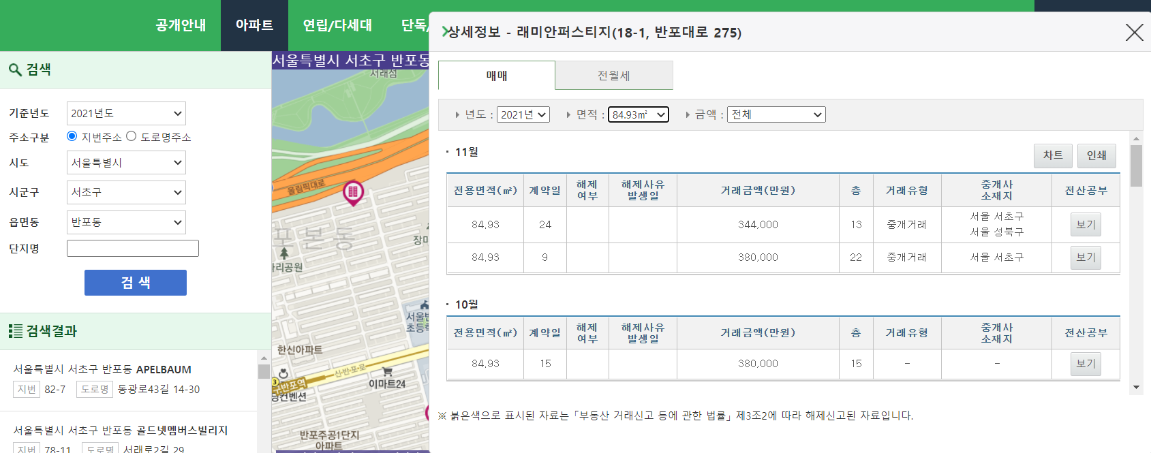The width and height of the screenshot is (1151, 453).
Task: Click the list icon beside 검색결과
Action: coord(15,331)
